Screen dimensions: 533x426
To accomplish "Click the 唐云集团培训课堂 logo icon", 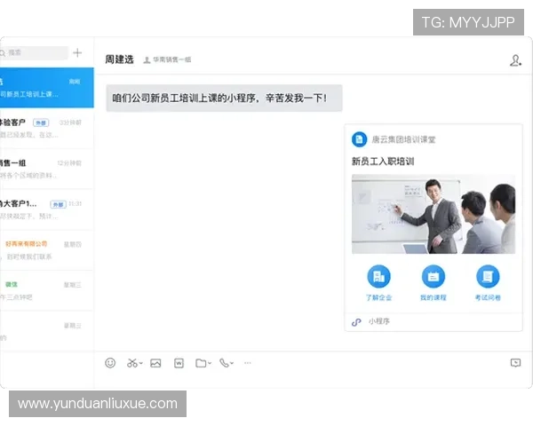I will 359,139.
